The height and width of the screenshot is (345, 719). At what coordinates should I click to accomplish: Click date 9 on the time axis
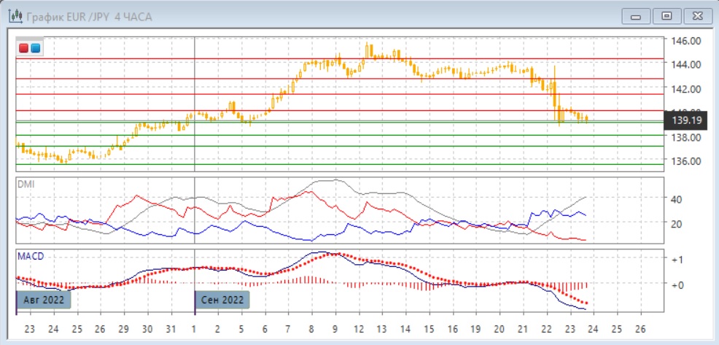point(335,328)
